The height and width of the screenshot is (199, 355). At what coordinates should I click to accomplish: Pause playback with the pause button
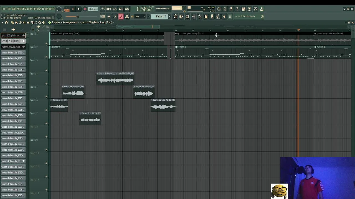pyautogui.click(x=73, y=9)
